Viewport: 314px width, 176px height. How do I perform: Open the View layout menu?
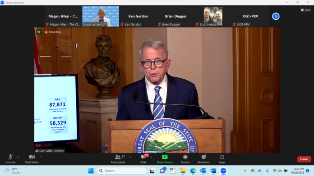pos(305,10)
